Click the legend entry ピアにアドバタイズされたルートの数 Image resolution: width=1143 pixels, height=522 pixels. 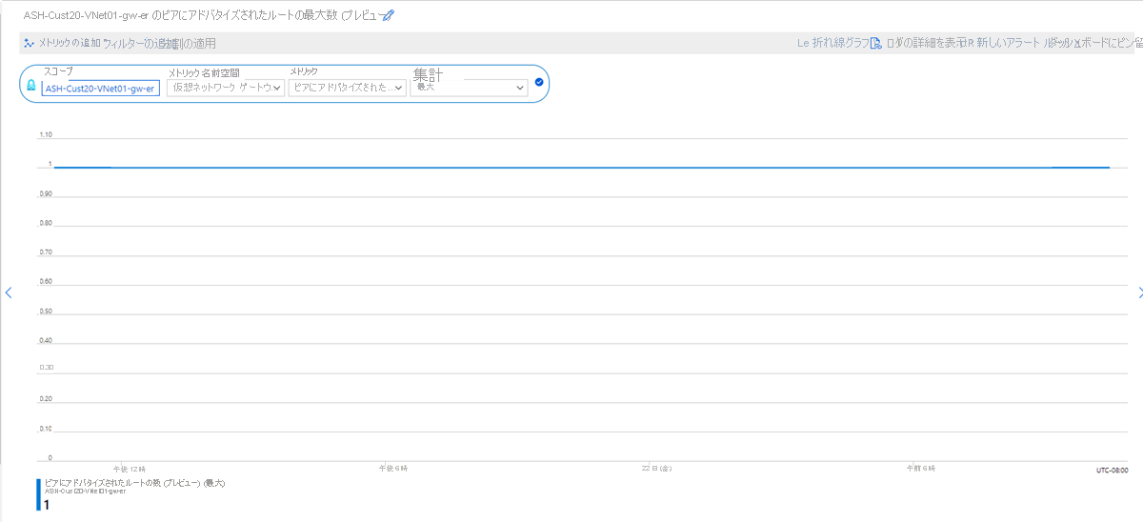pos(134,483)
